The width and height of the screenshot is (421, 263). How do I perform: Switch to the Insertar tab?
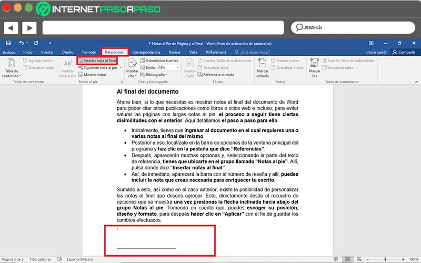[x=47, y=52]
